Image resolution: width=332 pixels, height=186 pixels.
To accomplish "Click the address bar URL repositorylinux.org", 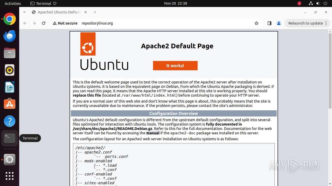I will pyautogui.click(x=97, y=23).
